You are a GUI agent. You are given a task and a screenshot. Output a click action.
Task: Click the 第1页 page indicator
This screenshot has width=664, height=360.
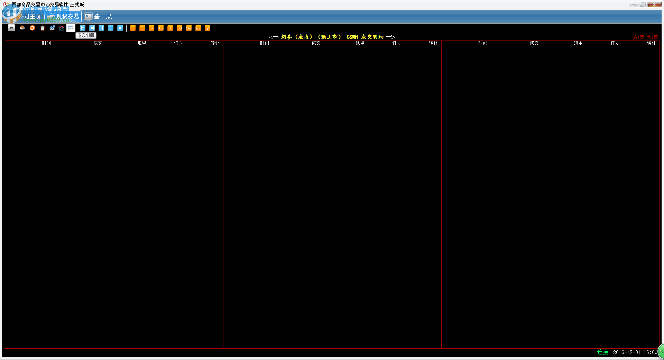tap(638, 37)
